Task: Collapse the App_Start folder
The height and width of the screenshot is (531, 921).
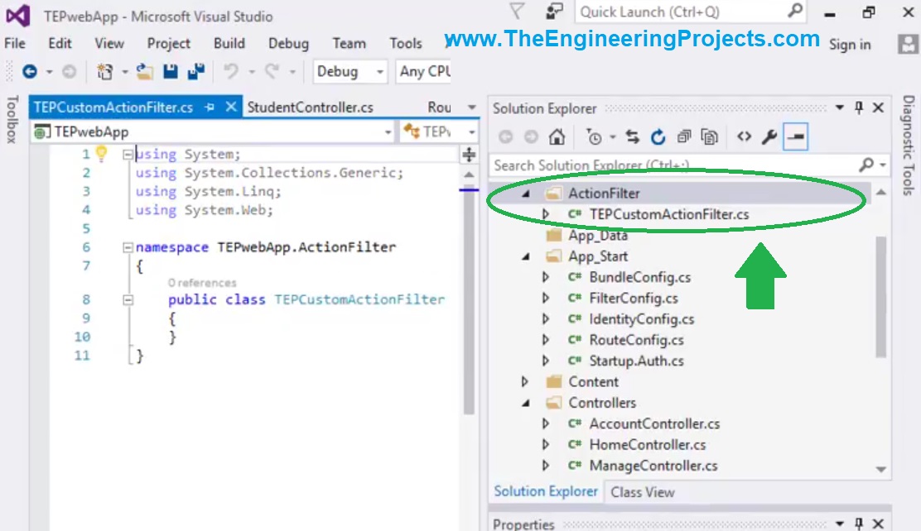Action: [x=527, y=256]
